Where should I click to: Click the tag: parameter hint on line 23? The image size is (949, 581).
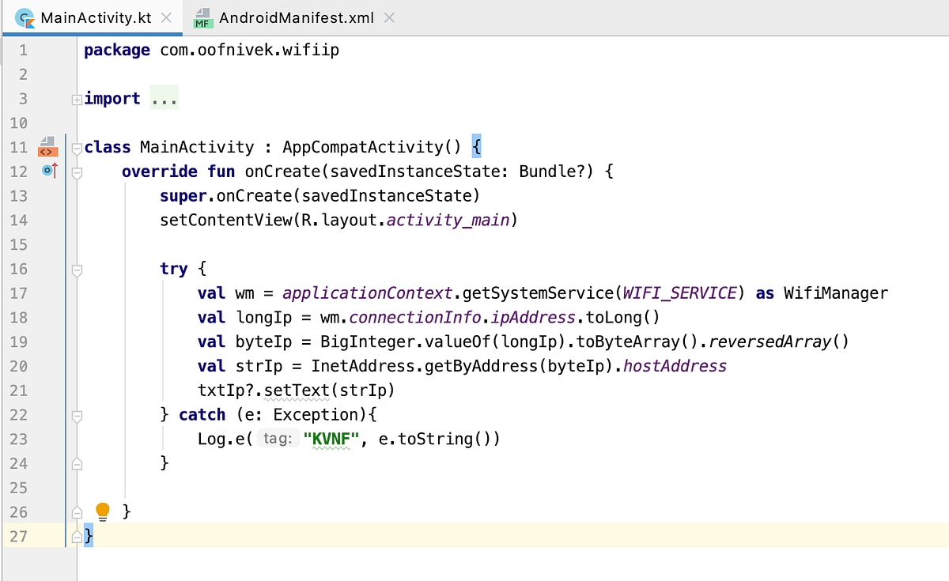(x=278, y=438)
